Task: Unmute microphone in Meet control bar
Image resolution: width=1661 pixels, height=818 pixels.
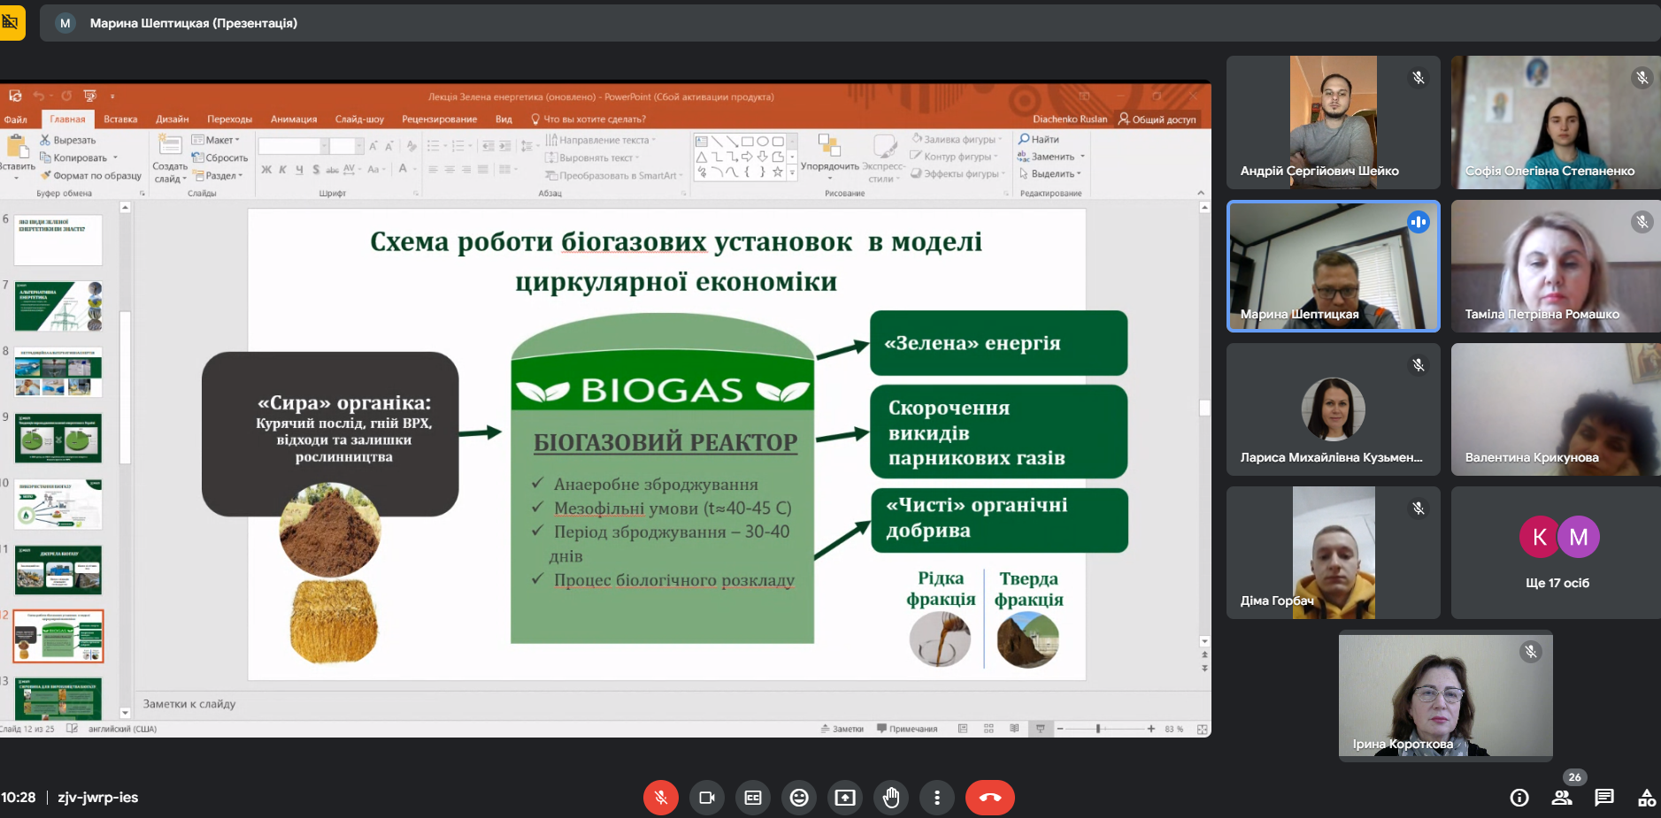Action: click(x=660, y=798)
